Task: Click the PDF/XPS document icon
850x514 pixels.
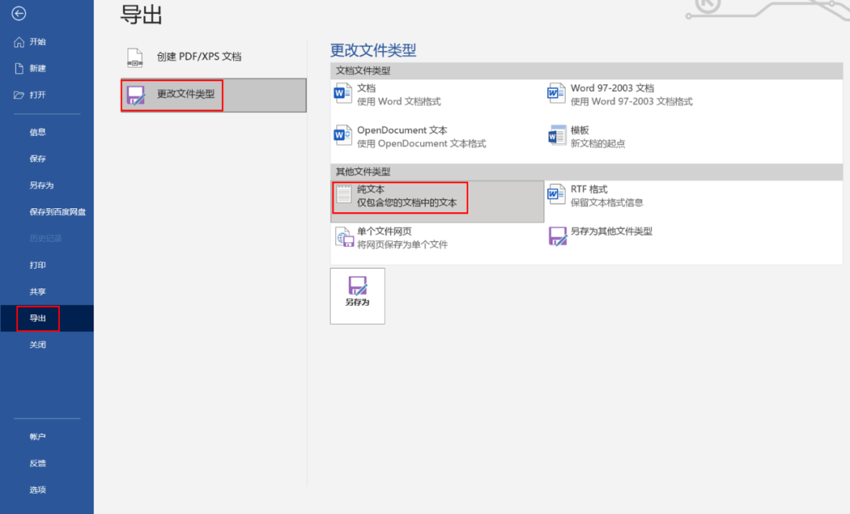Action: click(x=135, y=57)
